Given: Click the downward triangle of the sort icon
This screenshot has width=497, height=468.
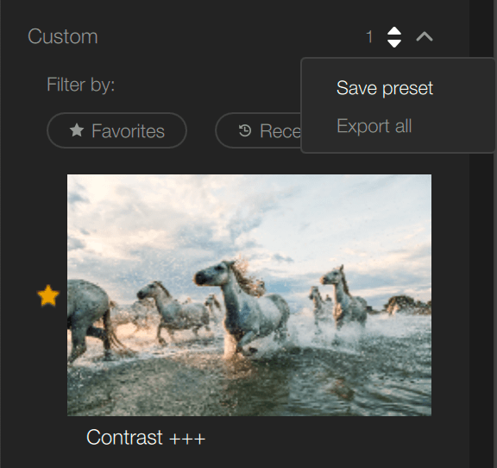Looking at the screenshot, I should [x=394, y=43].
